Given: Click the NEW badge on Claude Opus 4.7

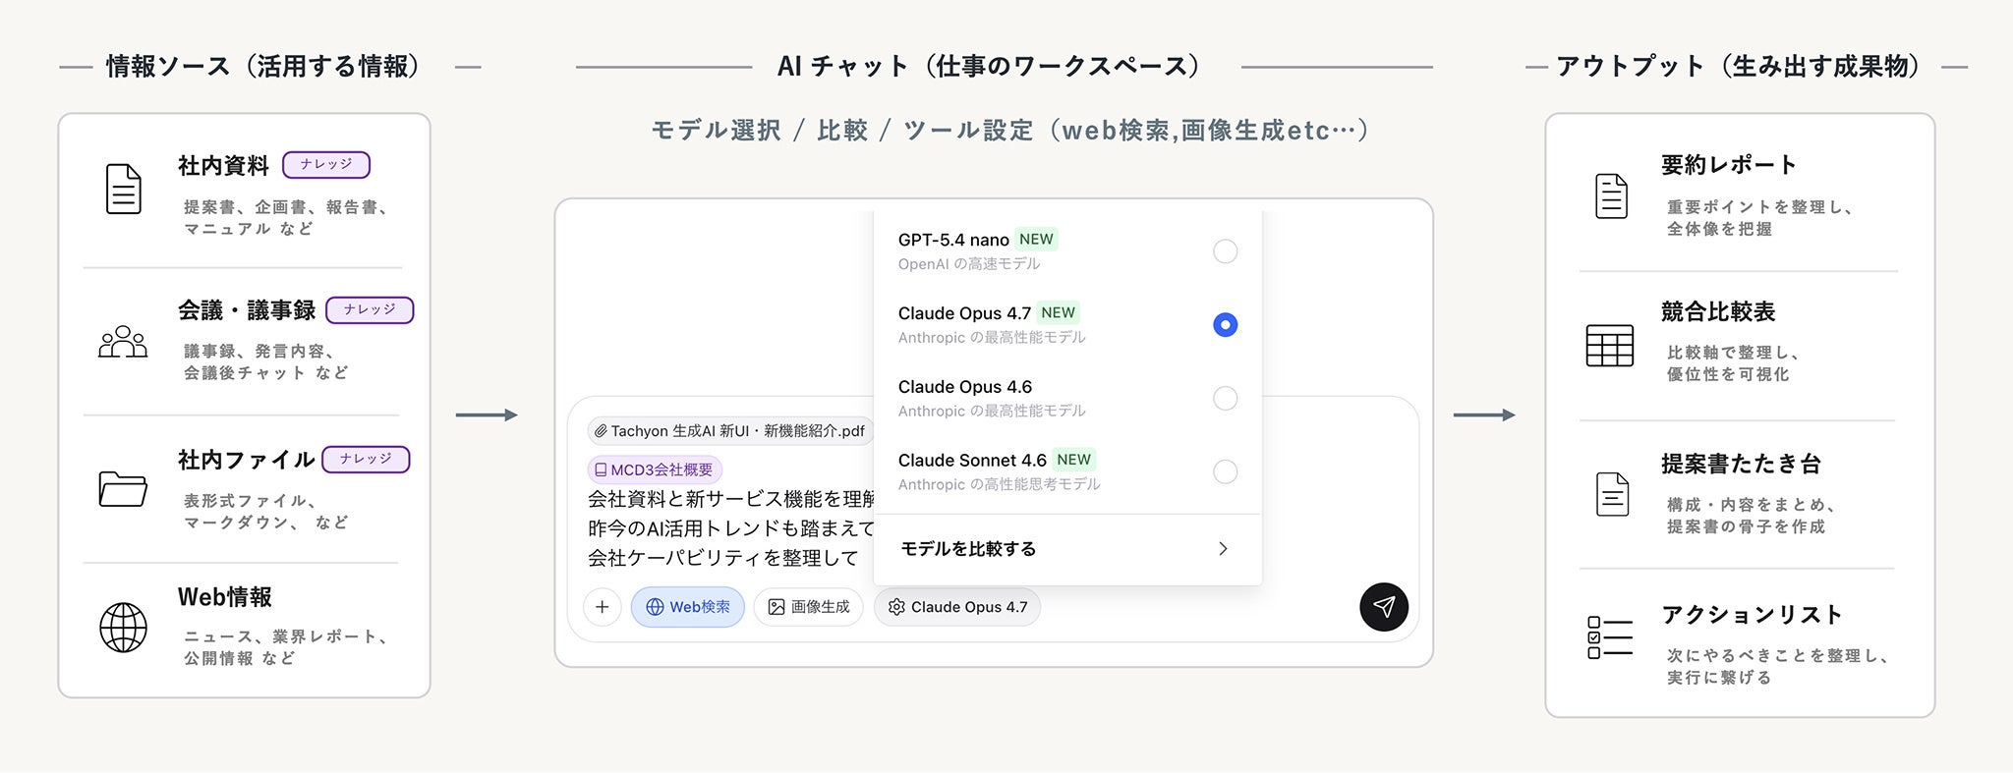Looking at the screenshot, I should tap(1058, 313).
